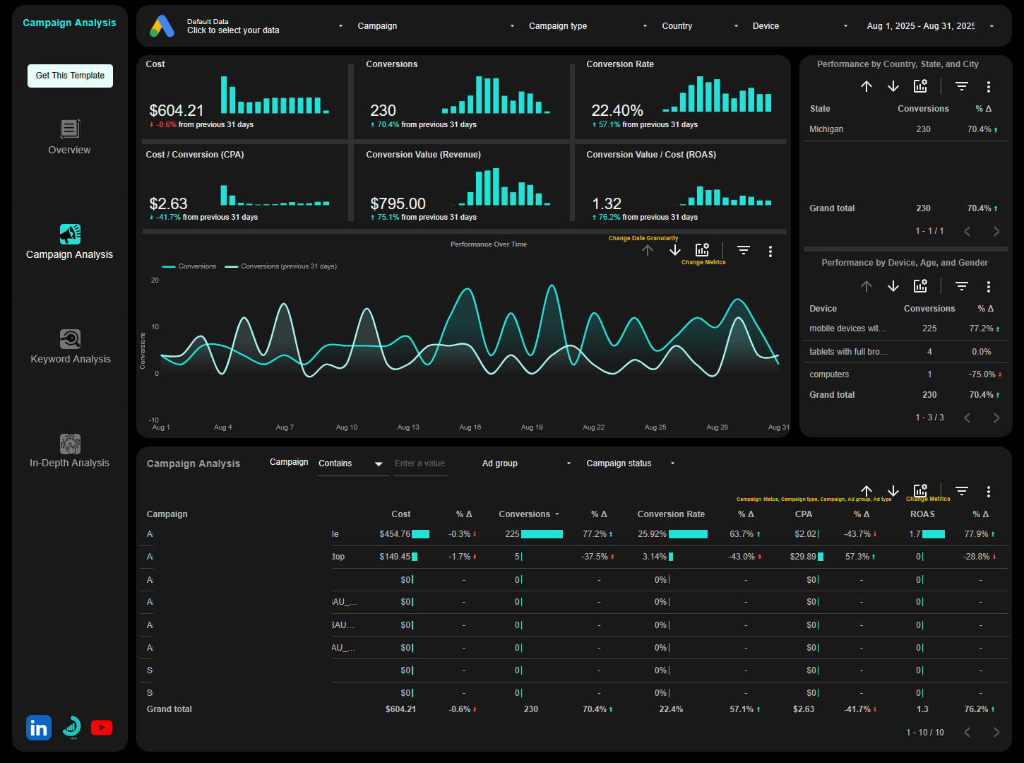This screenshot has height=763, width=1024.
Task: Toggle the Conversions legend on the time series chart
Action: (x=189, y=266)
